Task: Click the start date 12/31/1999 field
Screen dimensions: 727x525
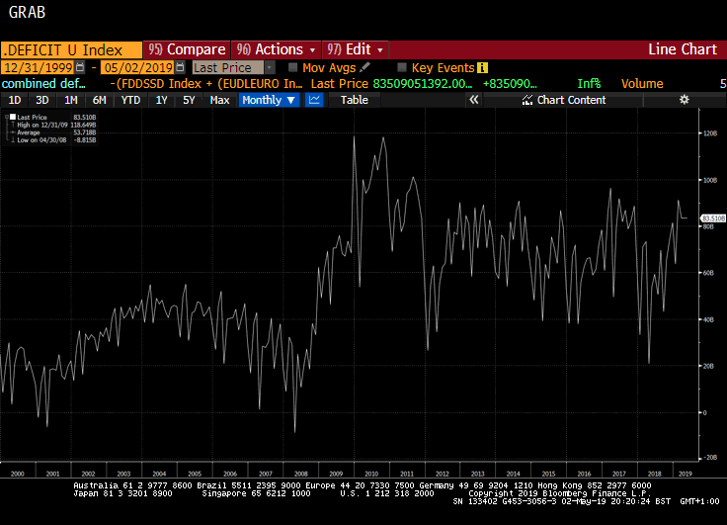Action: pyautogui.click(x=38, y=68)
